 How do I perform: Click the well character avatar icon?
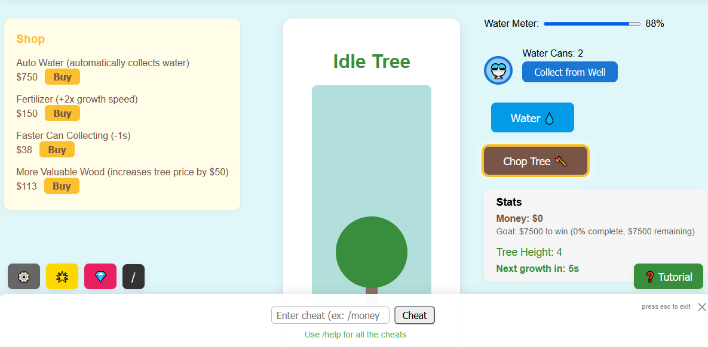[498, 70]
